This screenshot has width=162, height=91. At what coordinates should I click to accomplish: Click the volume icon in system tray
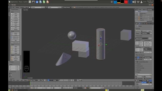pyautogui.click(x=134, y=2)
